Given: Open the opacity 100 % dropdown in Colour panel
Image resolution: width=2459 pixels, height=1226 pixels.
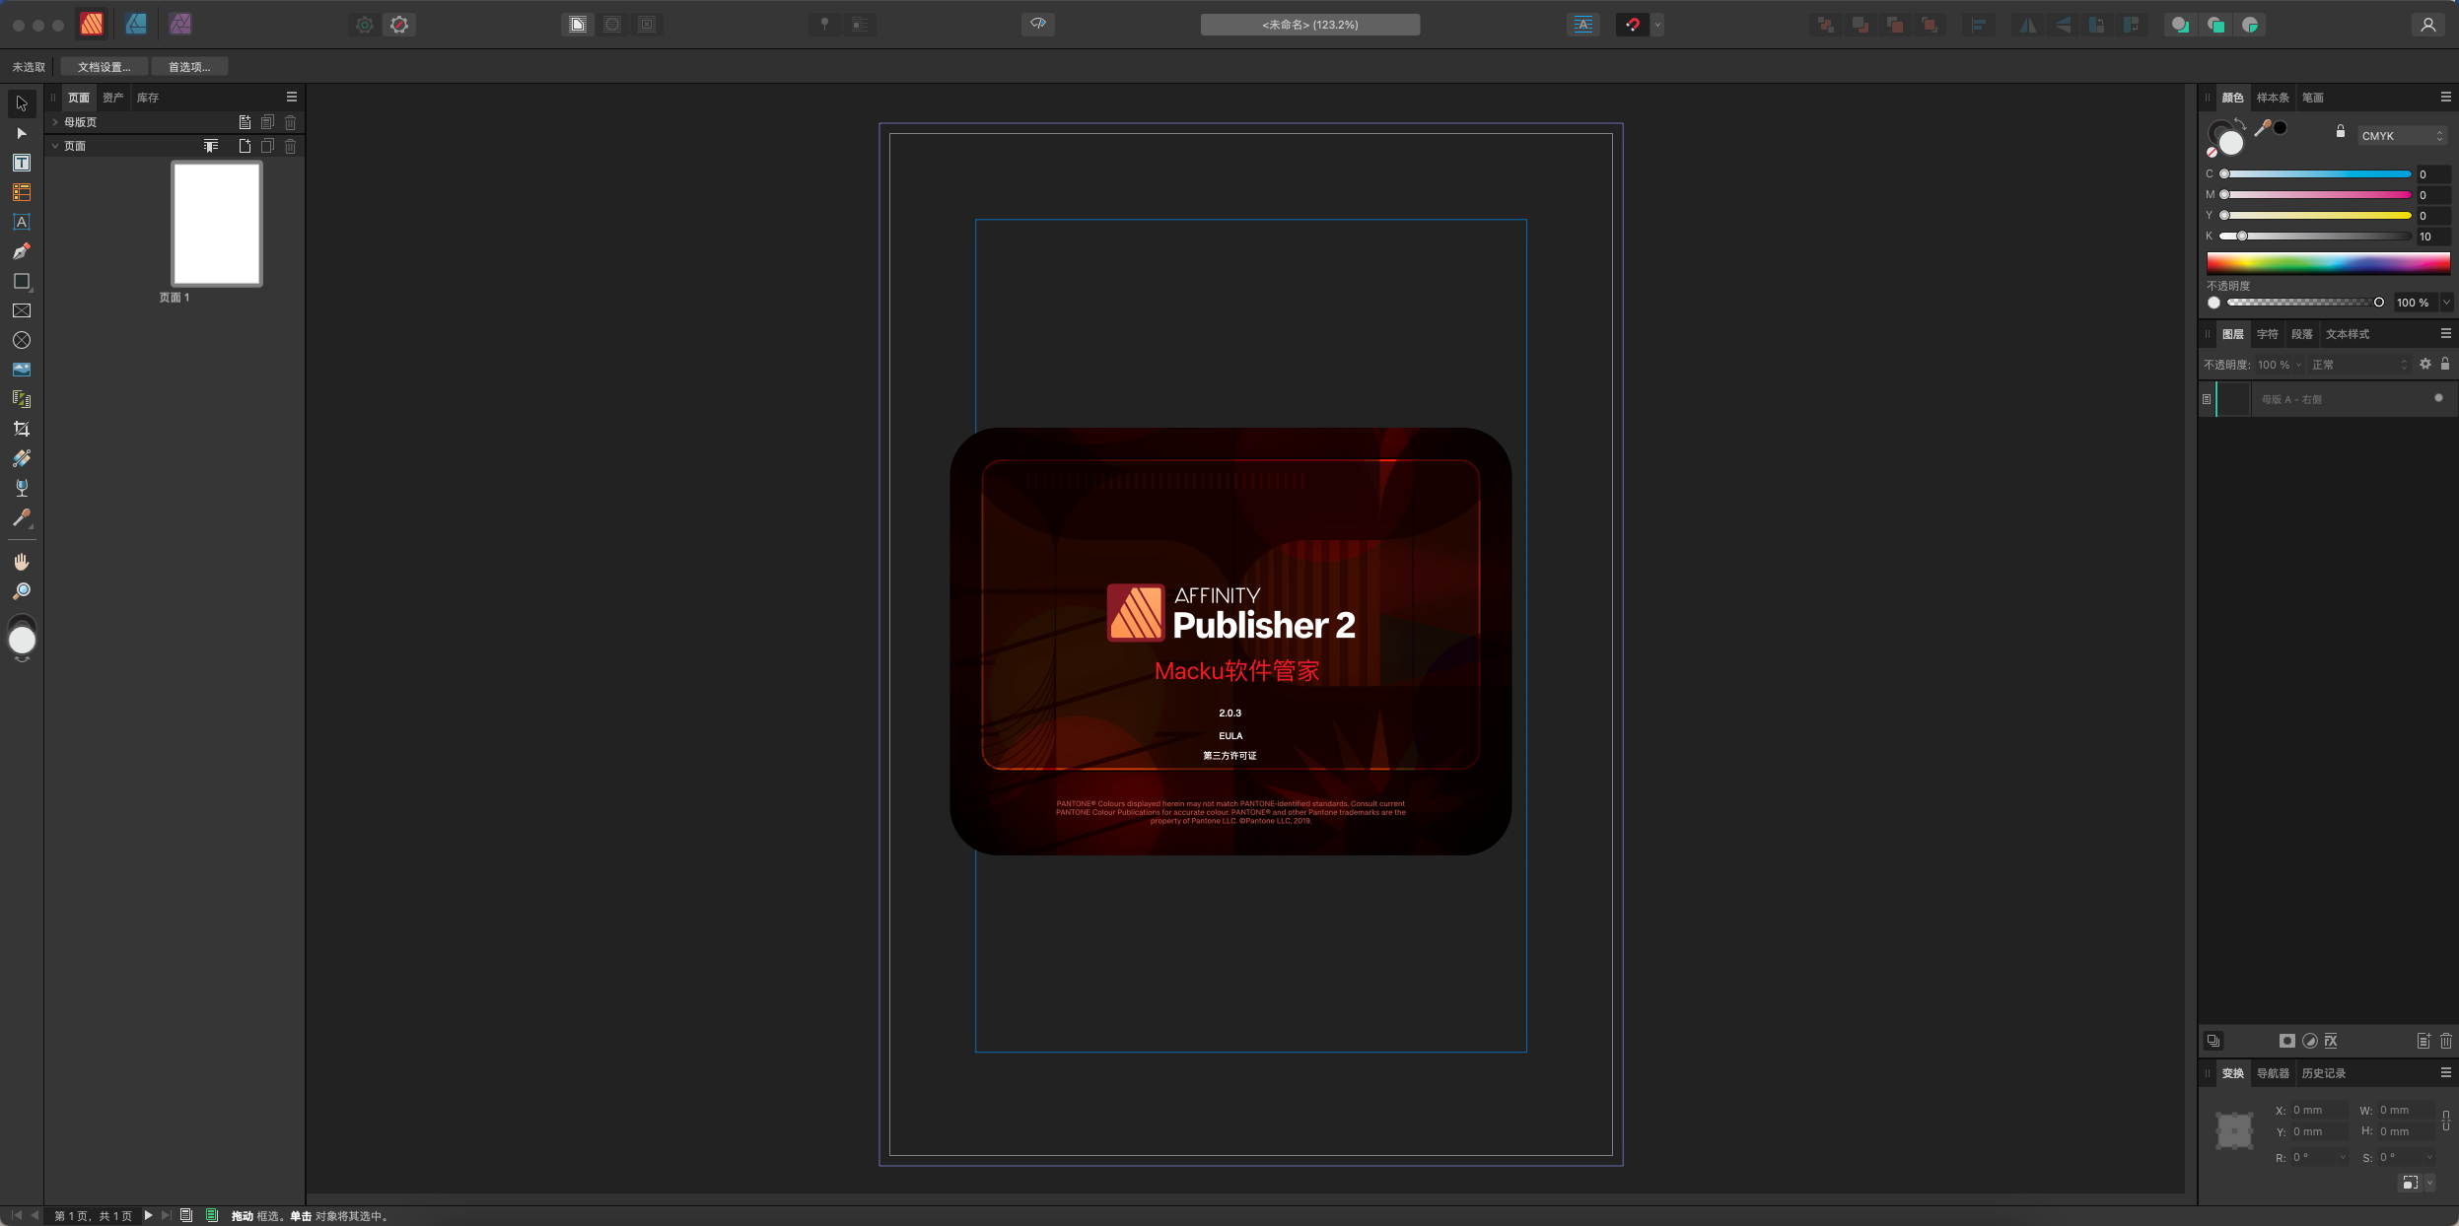Looking at the screenshot, I should coord(2446,303).
